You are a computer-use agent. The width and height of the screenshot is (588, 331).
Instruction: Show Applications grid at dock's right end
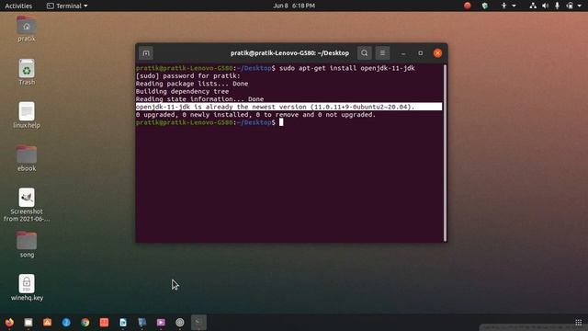coord(579,323)
